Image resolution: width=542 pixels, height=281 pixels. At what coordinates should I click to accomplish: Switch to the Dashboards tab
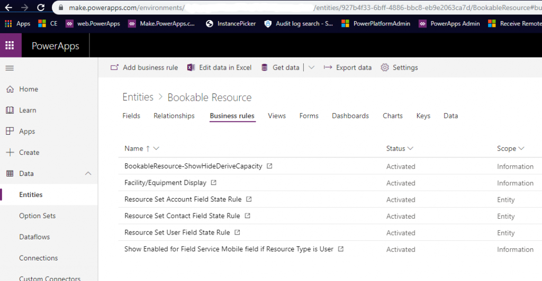pos(350,116)
